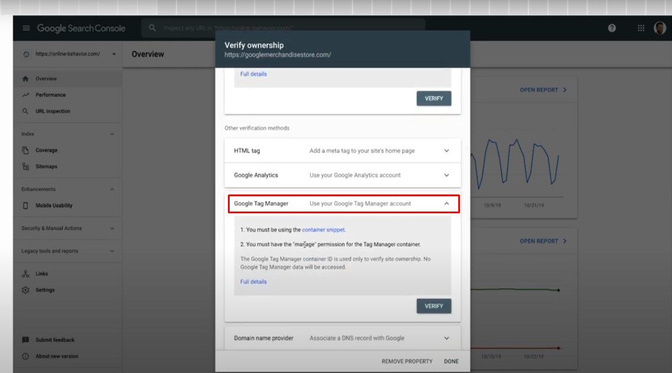Go to Overview in sidebar
This screenshot has width=672, height=373.
pos(46,79)
